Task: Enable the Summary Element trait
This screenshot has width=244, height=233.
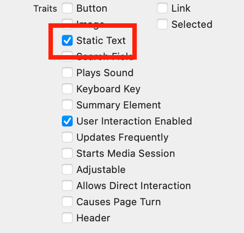Action: pos(67,105)
